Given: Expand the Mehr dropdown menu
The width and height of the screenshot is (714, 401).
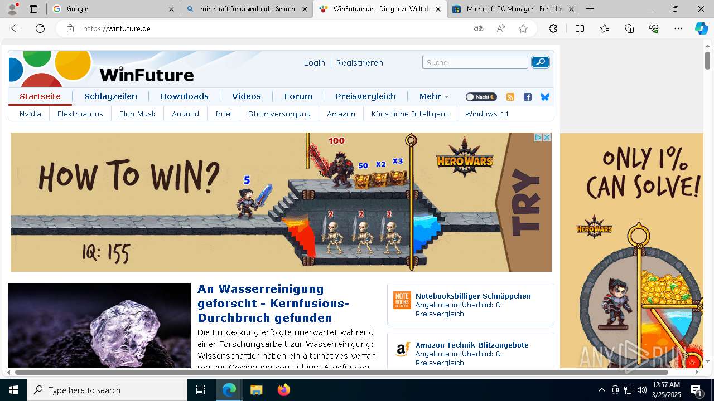Looking at the screenshot, I should click(x=433, y=96).
